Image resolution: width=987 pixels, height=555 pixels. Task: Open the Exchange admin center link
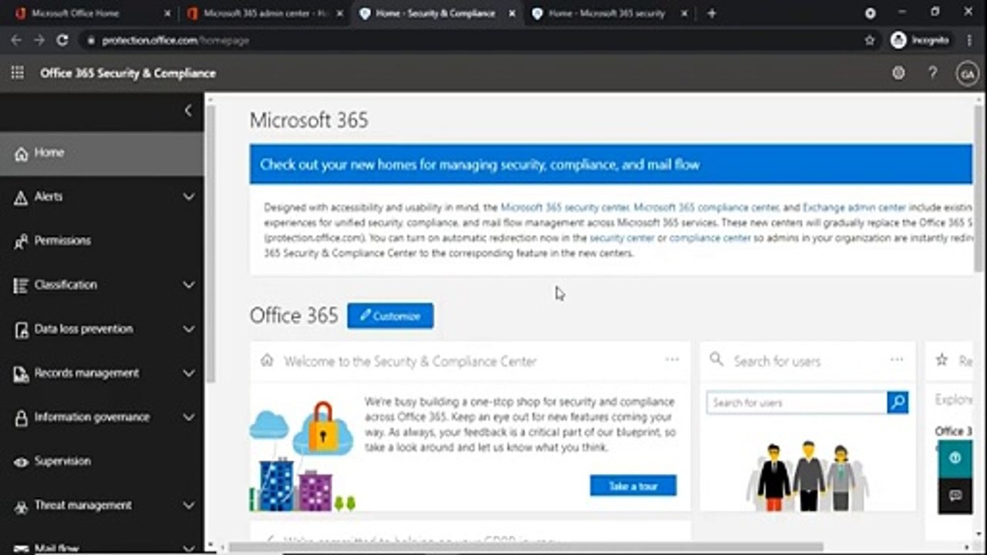854,207
